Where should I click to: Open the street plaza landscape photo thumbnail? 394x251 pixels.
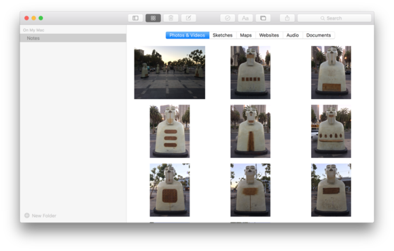point(170,73)
